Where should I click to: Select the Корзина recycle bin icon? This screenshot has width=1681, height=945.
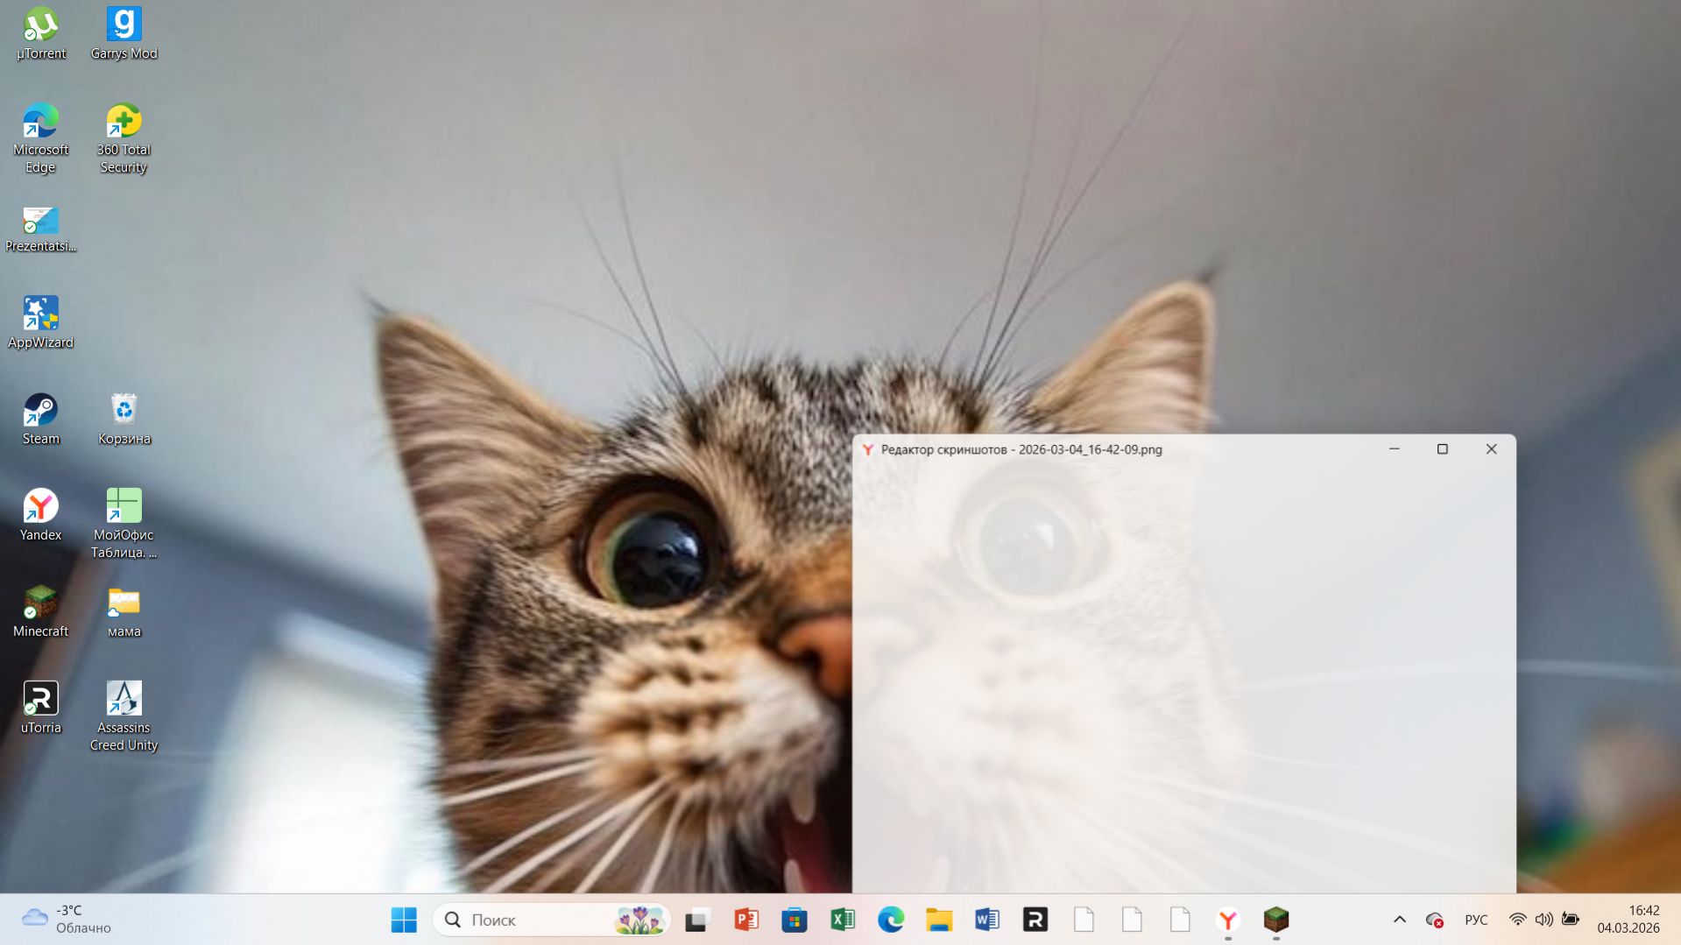click(124, 420)
